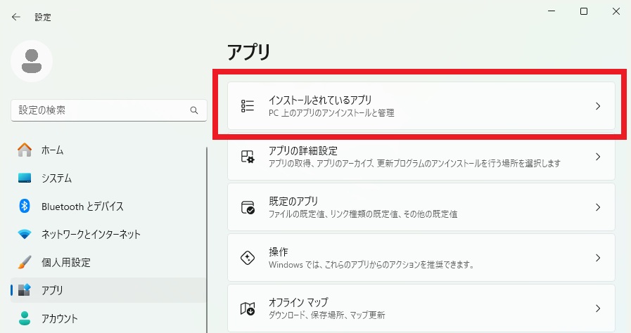Click the システム monitor icon
This screenshot has height=333, width=631.
click(25, 178)
